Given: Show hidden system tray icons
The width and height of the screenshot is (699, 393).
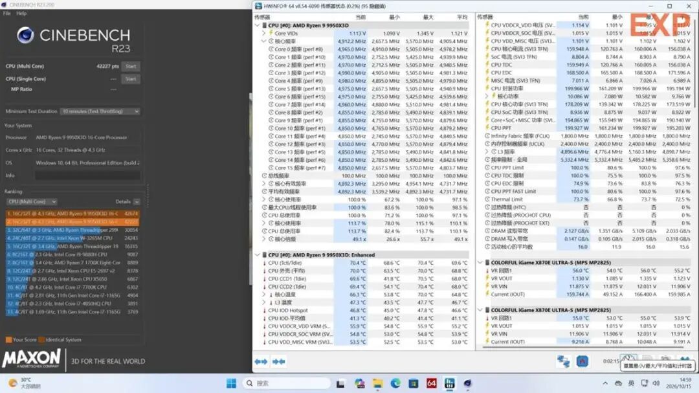Looking at the screenshot, I should [605, 383].
